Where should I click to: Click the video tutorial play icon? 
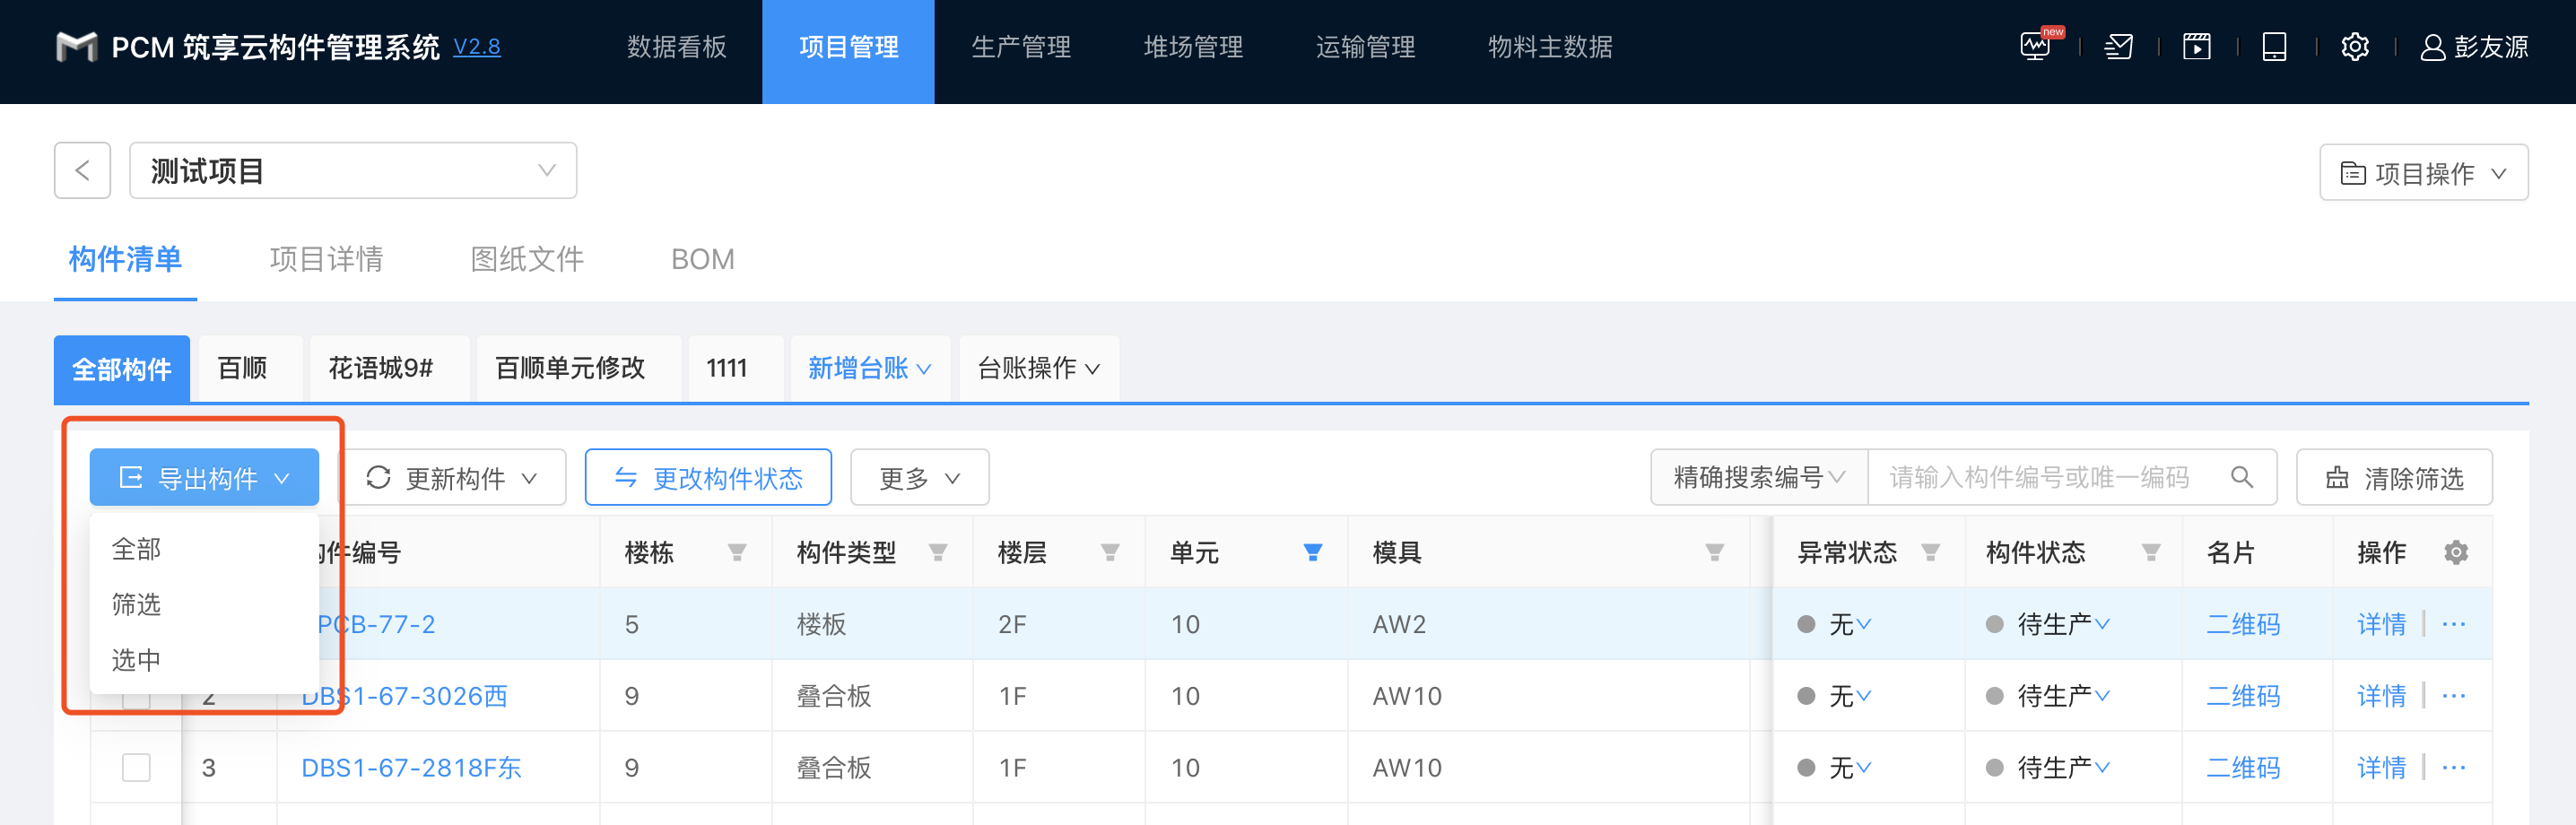[2196, 47]
